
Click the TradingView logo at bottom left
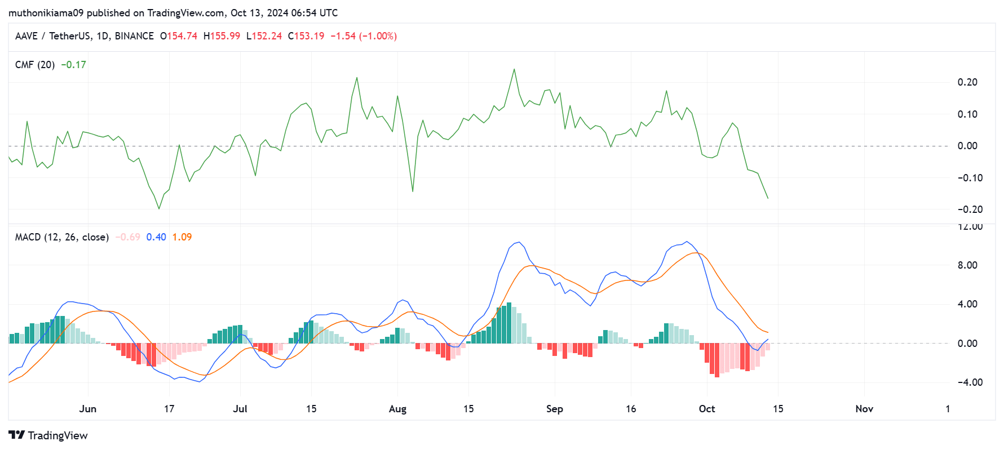48,435
